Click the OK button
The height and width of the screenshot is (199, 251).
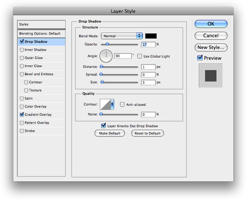211,24
